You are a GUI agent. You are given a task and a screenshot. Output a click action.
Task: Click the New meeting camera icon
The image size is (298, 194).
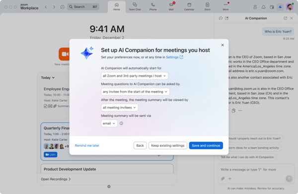pos(64,54)
